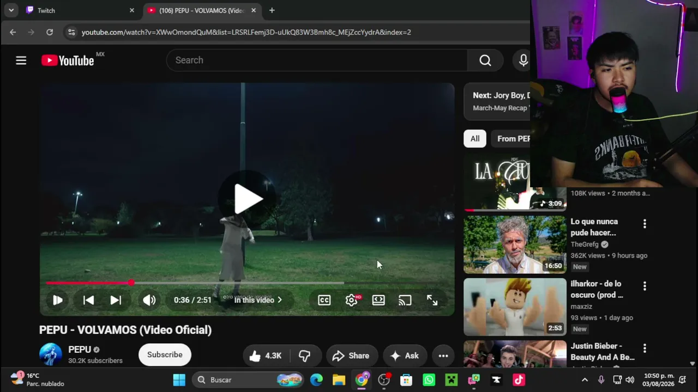Subscribe to the PEPU channel

[x=165, y=355]
